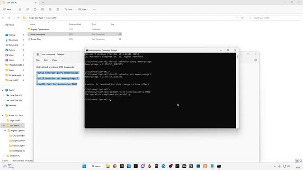Collapse Nvidia 2023 Pack tree node
303x170 pixels.
[3, 115]
